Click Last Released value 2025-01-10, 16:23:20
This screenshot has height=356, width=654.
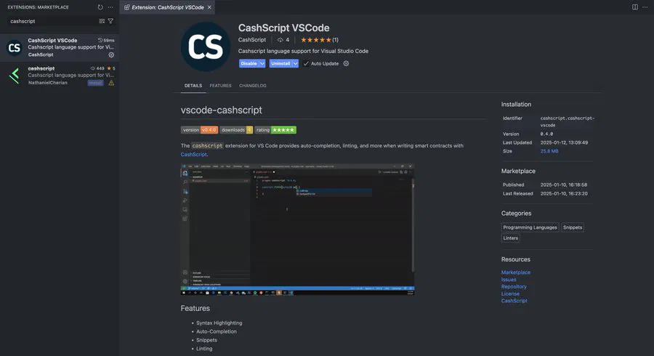(x=564, y=193)
